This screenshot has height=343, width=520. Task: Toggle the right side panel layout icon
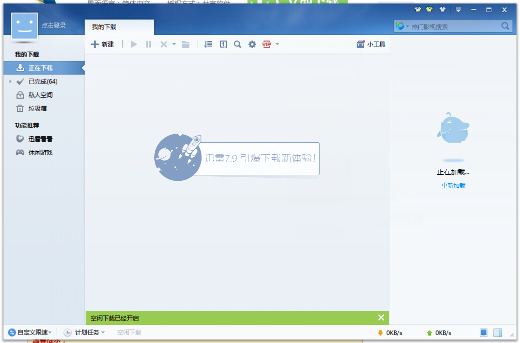click(x=498, y=332)
